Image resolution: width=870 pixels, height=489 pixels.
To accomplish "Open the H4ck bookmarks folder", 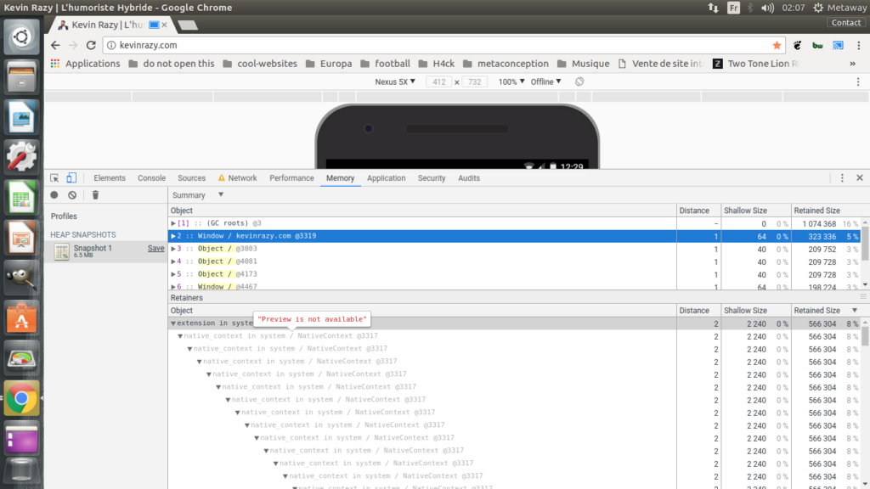I will [437, 64].
